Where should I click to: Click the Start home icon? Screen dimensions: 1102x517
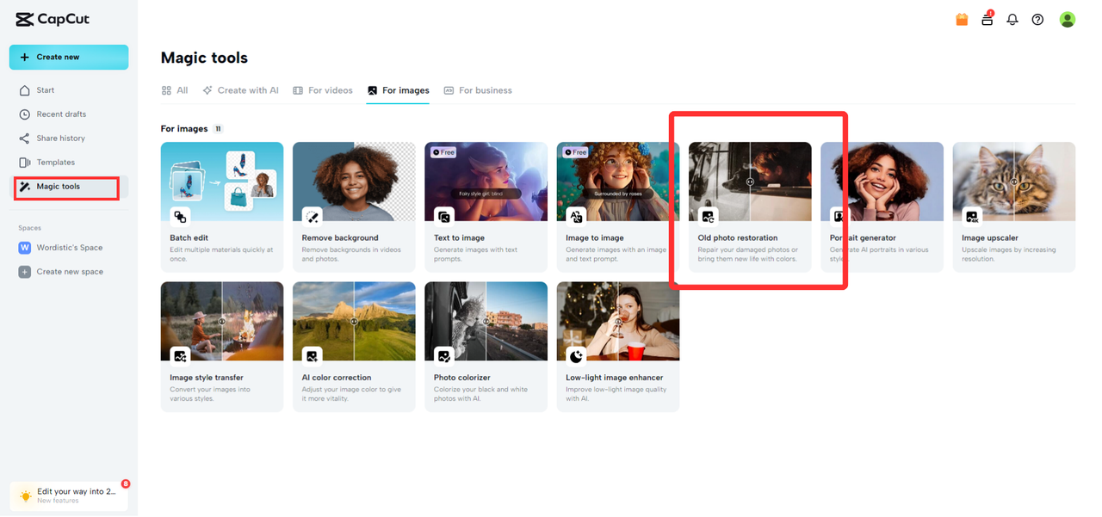click(25, 90)
